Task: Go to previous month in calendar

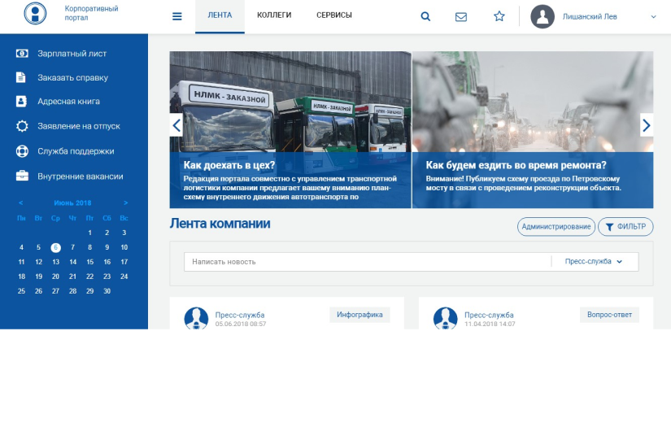Action: pos(20,203)
